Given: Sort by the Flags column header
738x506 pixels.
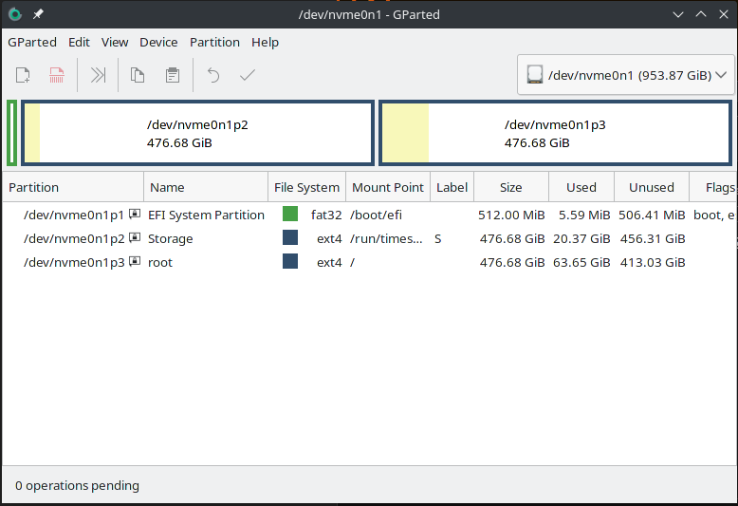Looking at the screenshot, I should coord(713,188).
